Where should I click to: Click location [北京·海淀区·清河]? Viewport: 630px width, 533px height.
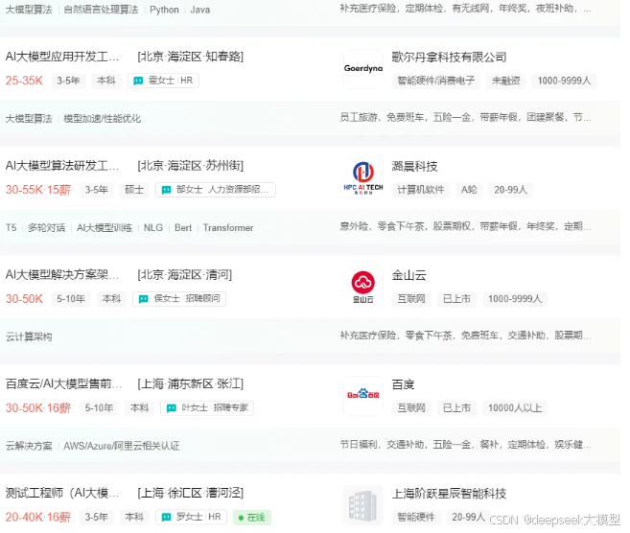tap(185, 275)
